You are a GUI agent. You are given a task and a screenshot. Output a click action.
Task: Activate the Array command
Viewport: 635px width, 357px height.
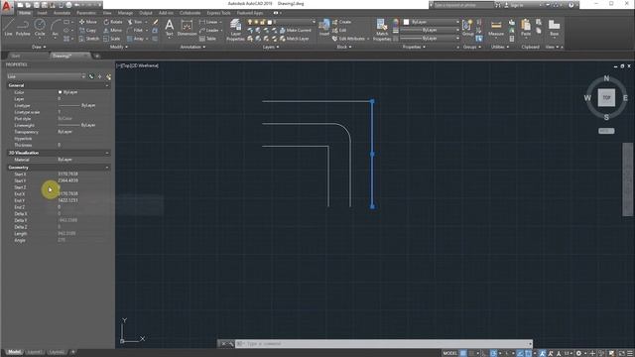click(135, 39)
